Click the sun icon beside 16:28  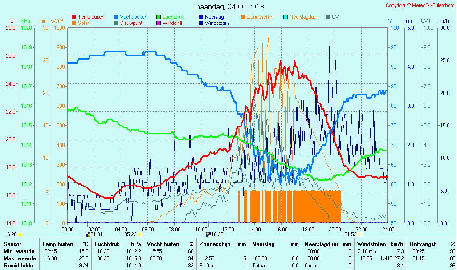pyautogui.click(x=20, y=234)
